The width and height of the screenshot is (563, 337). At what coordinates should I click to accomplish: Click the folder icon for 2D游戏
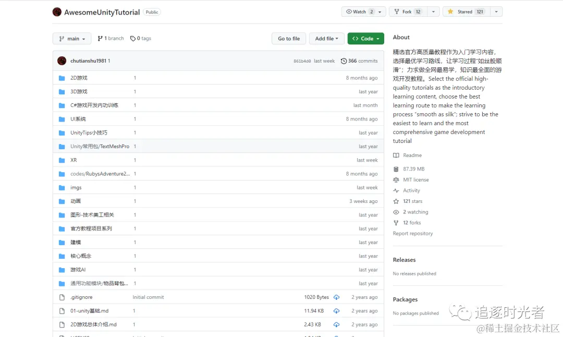click(62, 78)
